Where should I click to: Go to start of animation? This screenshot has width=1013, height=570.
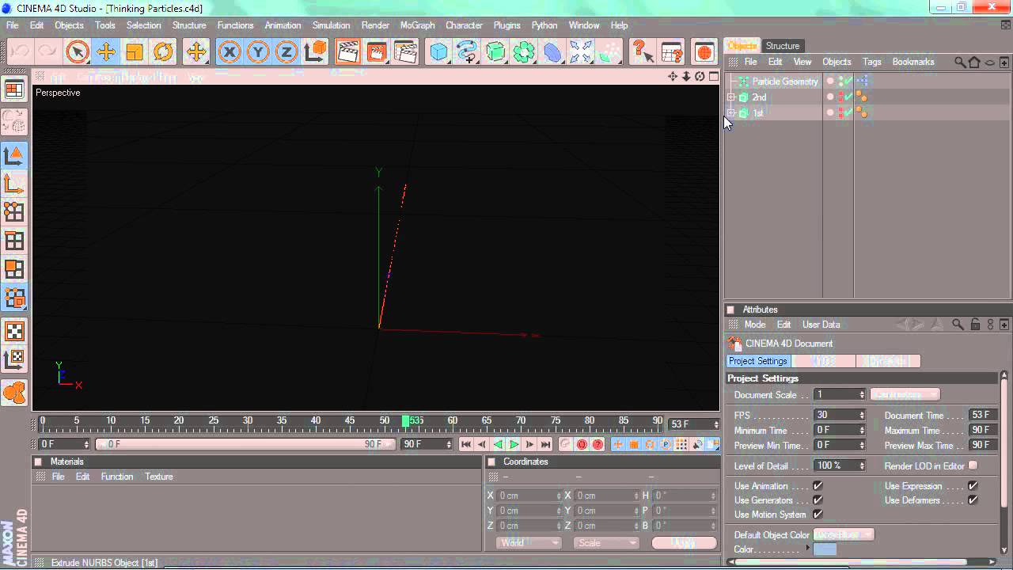(466, 445)
